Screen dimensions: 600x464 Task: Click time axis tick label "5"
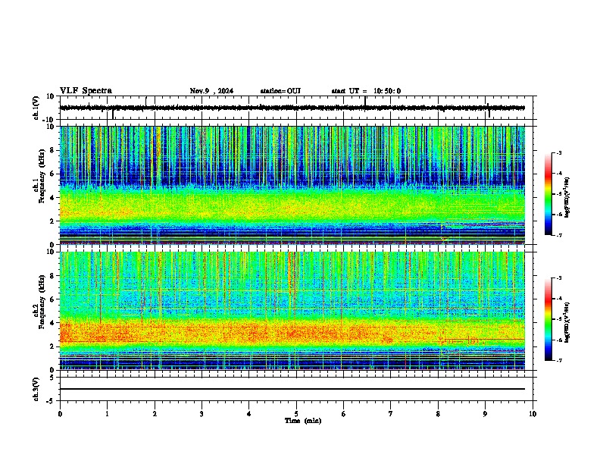(x=296, y=414)
